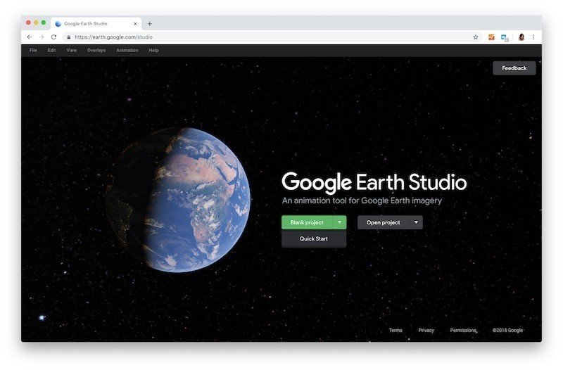The width and height of the screenshot is (563, 370).
Task: Open a new tab with the plus button
Action: [150, 24]
